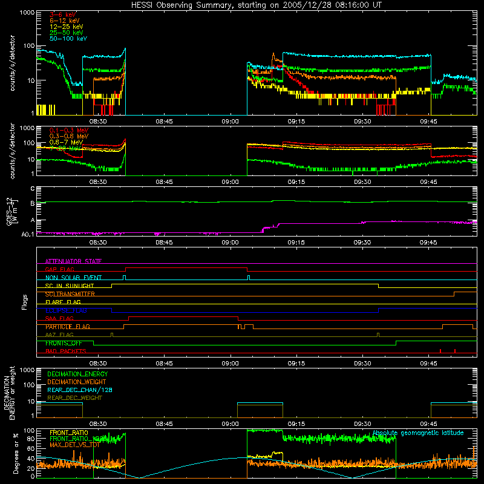Click the DECIMATION_ENERGY legend label
This screenshot has height=484, width=484.
click(77, 374)
